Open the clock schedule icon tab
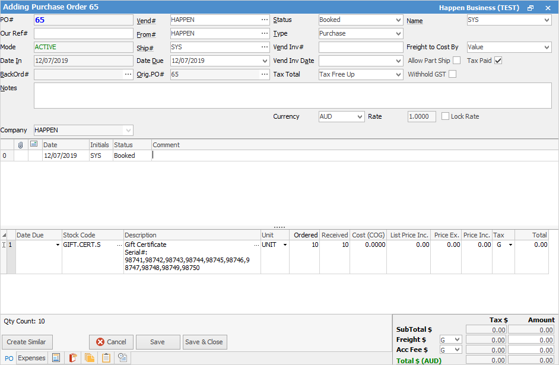This screenshot has width=559, height=365. (x=123, y=358)
